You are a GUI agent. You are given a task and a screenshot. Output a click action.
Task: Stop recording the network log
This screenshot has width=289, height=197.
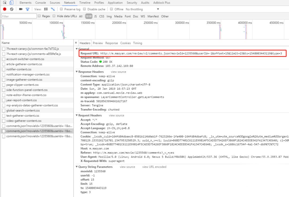click(x=5, y=9)
